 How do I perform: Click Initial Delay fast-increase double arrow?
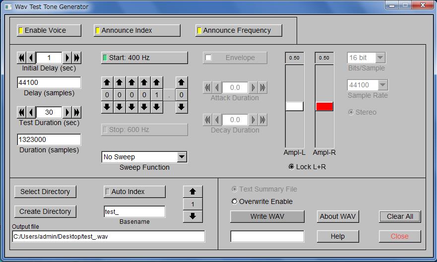click(77, 58)
